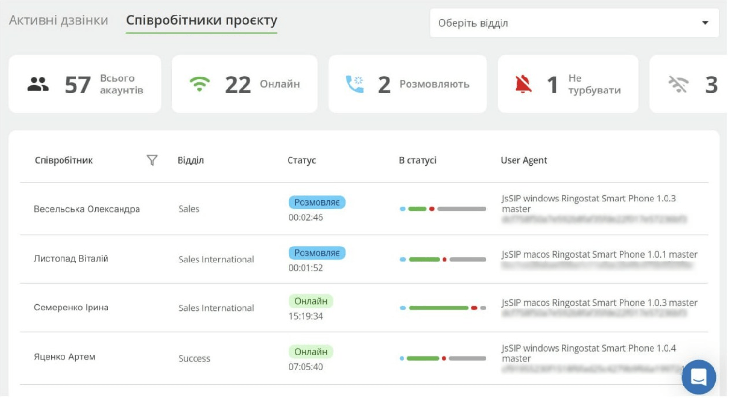Click status timeline bar for Весельська Олександра
Viewport: 729px width, 401px height.
coord(443,209)
